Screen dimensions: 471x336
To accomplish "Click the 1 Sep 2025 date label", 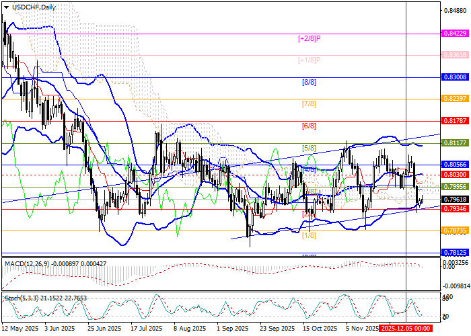I will pyautogui.click(x=233, y=329).
